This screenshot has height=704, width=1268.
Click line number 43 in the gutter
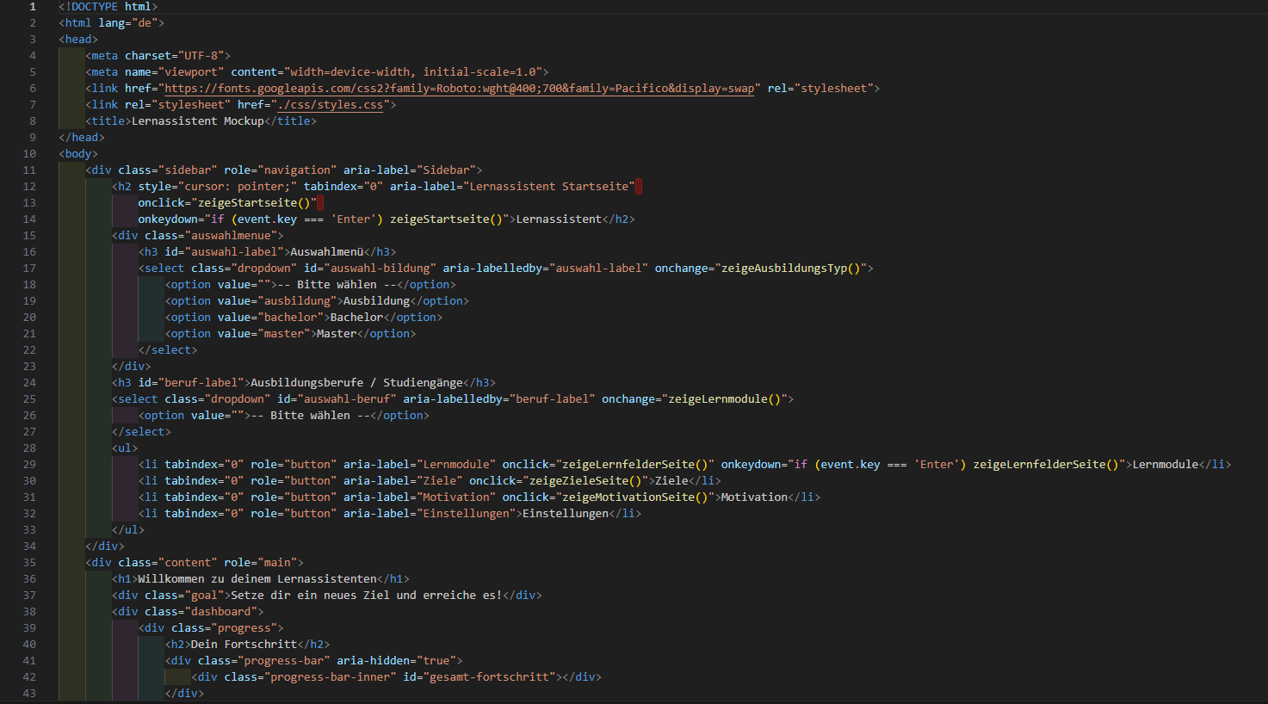pyautogui.click(x=29, y=694)
